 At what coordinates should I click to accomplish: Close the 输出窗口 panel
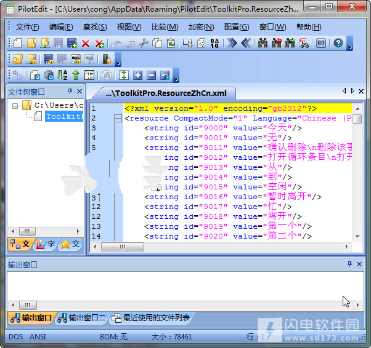(359, 264)
